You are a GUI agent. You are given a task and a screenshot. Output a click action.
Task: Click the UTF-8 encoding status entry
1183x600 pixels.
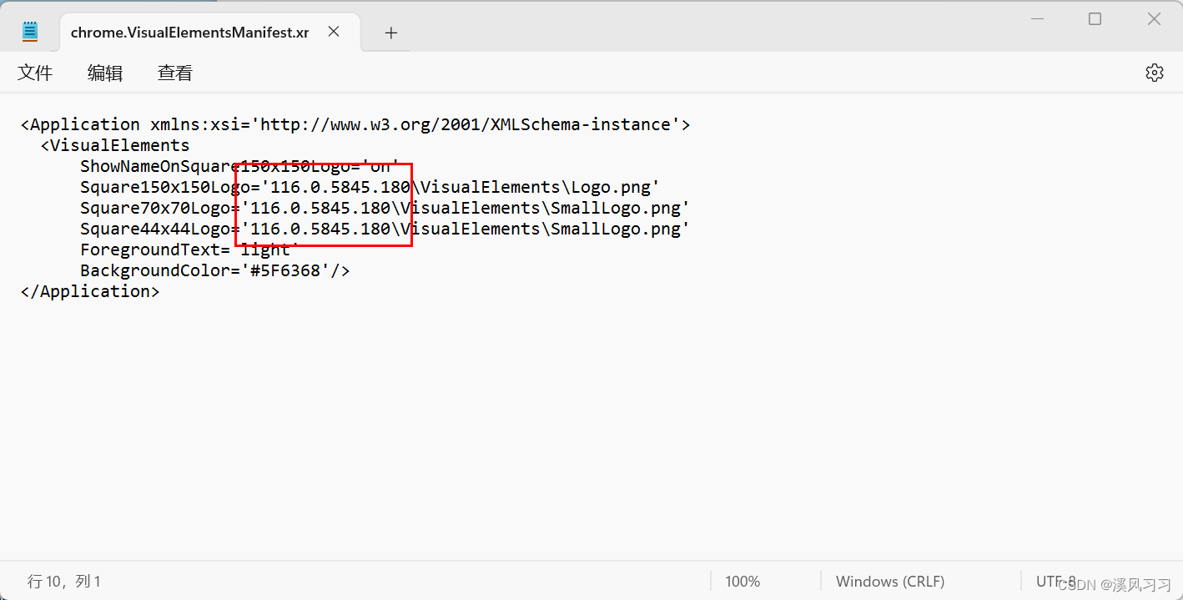(1056, 581)
